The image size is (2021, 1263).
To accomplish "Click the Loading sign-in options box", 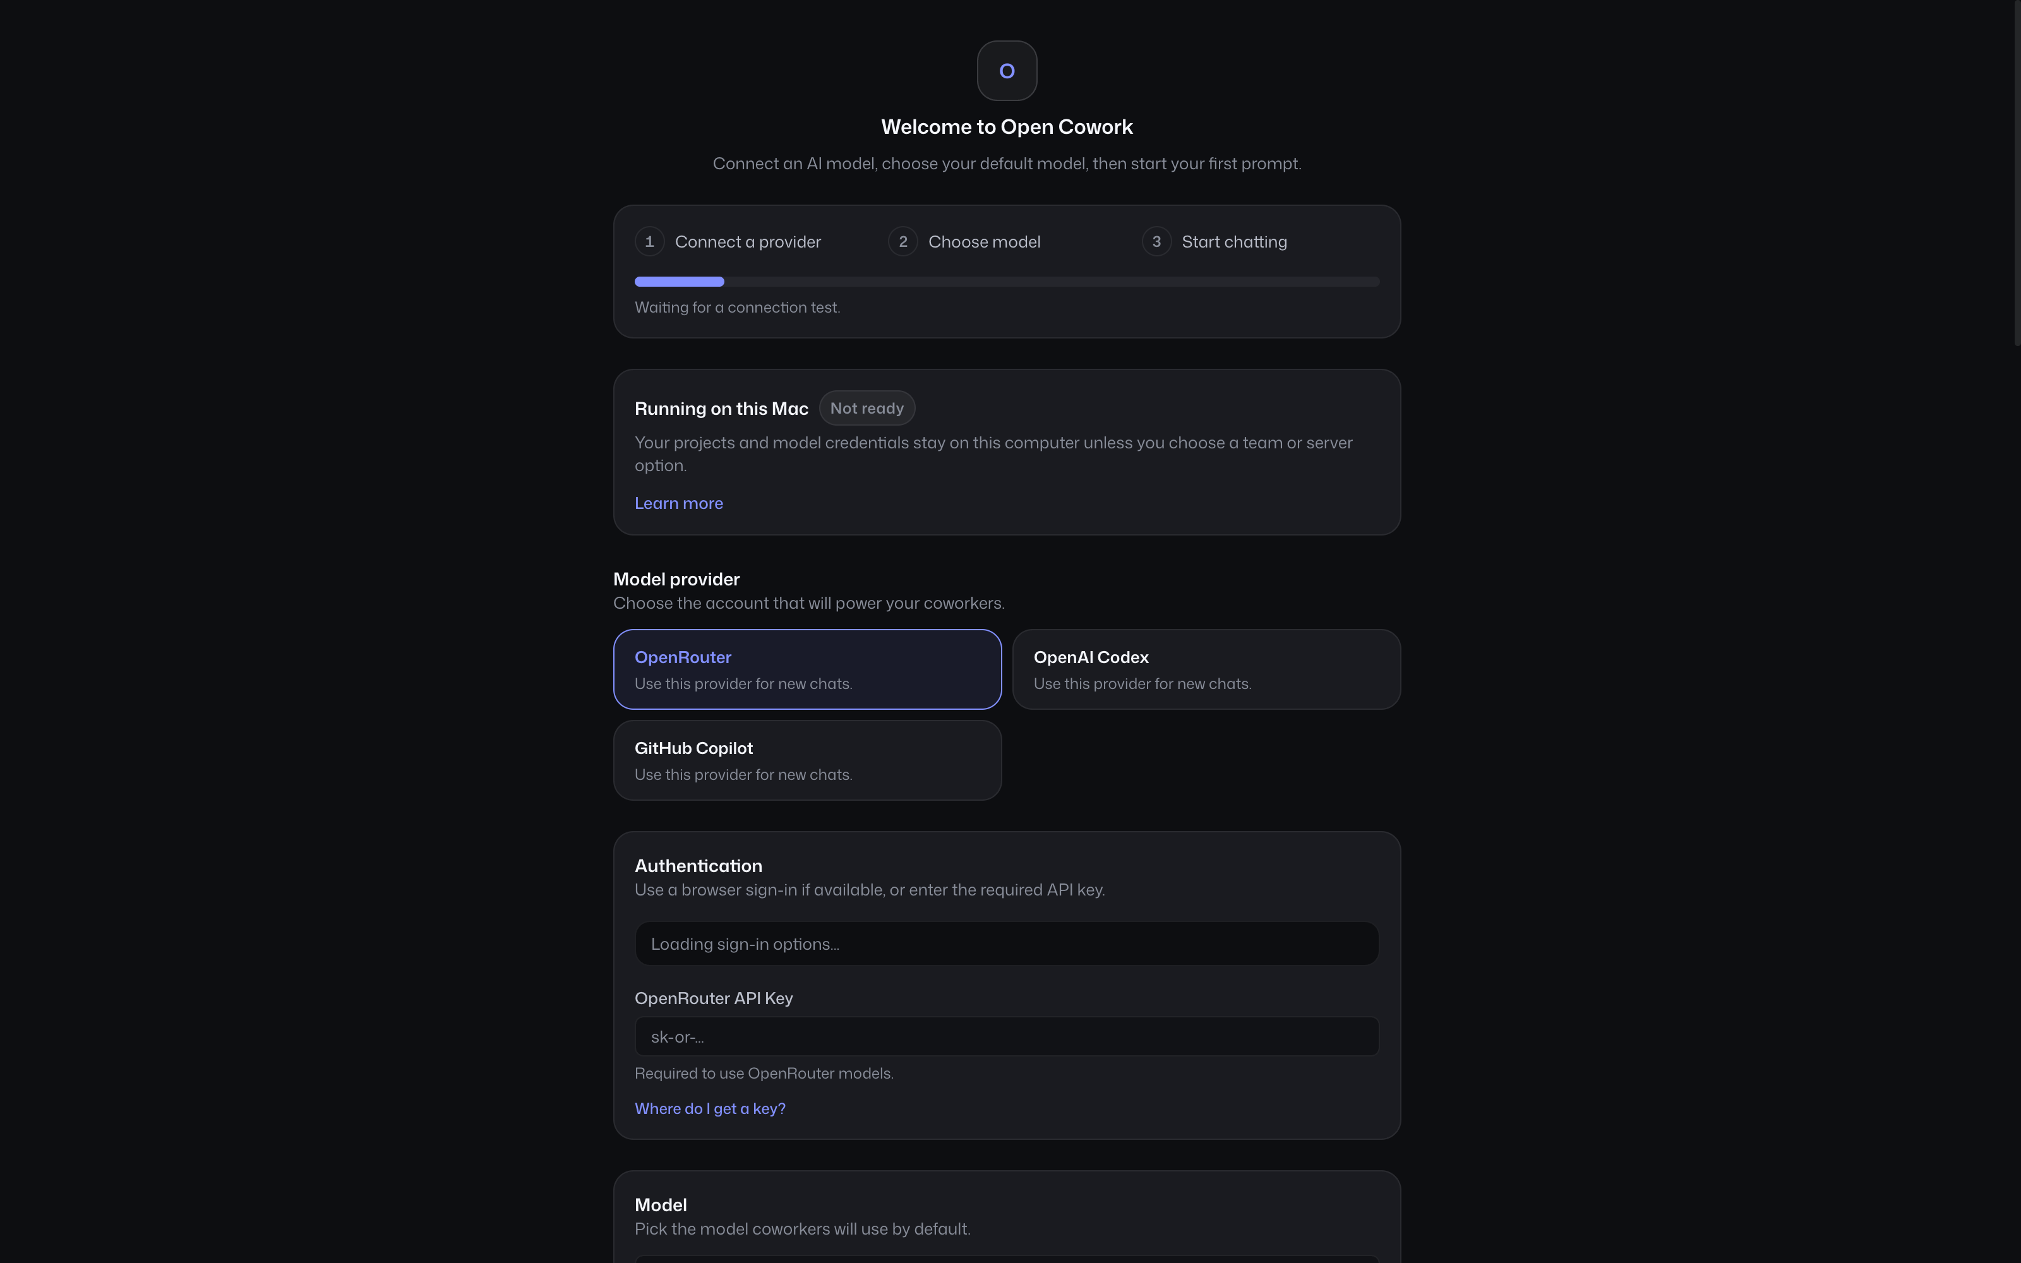I will pos(1006,944).
